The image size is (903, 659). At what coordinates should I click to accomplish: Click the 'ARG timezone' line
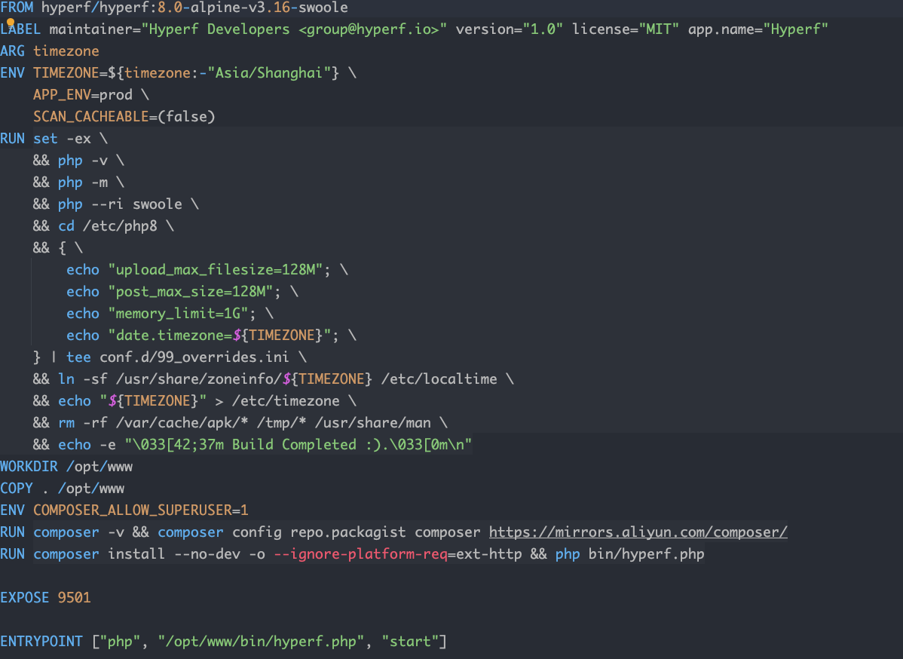[50, 51]
